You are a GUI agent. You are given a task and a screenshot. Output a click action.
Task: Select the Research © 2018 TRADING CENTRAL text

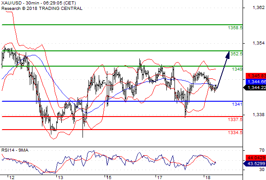coord(42,9)
